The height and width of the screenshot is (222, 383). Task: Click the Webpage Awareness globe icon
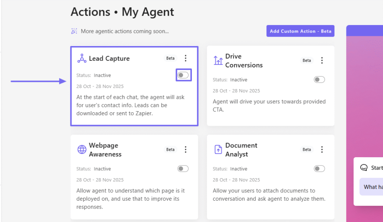[x=82, y=149]
